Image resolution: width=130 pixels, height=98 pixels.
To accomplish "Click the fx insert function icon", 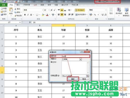I will 30,22.
